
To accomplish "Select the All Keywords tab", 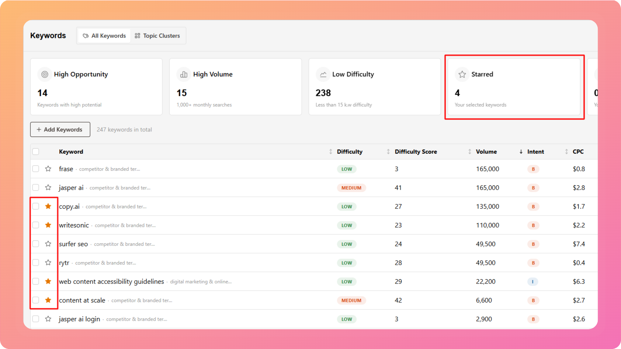I will point(104,36).
